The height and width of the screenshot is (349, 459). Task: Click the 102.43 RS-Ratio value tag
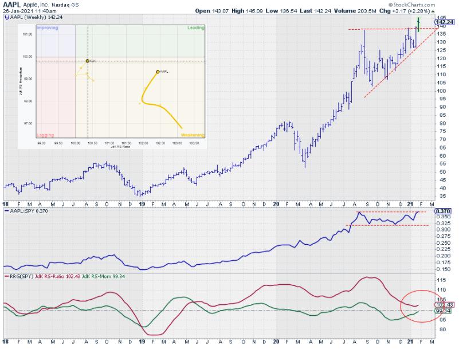(446, 304)
